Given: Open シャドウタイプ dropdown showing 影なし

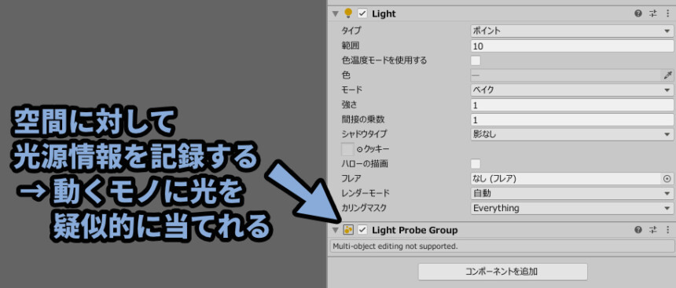Looking at the screenshot, I should [571, 134].
